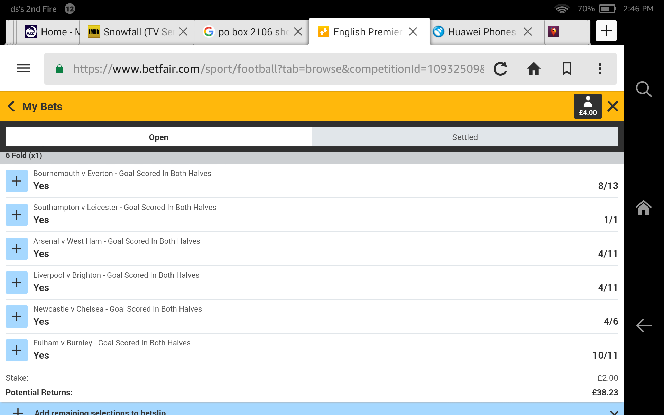Click the 10/11 odds value
Screen dimensions: 664x415
point(605,355)
